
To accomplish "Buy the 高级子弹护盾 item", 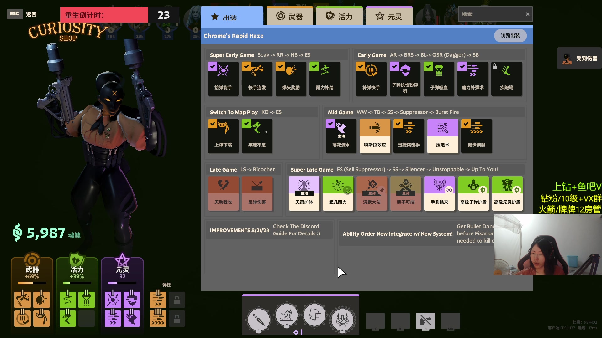I will coord(473,193).
